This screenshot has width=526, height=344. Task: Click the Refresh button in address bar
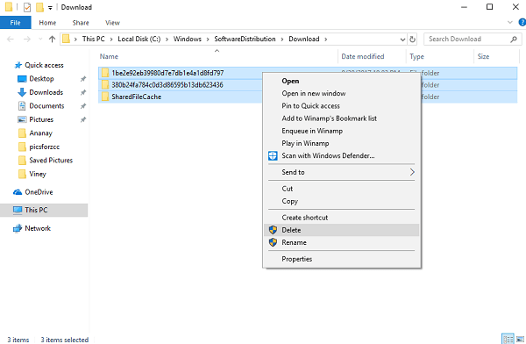pos(412,39)
